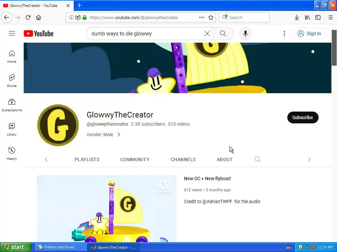Click the channel name GlowwyTheCreator
Image resolution: width=337 pixels, height=252 pixels.
pyautogui.click(x=120, y=115)
